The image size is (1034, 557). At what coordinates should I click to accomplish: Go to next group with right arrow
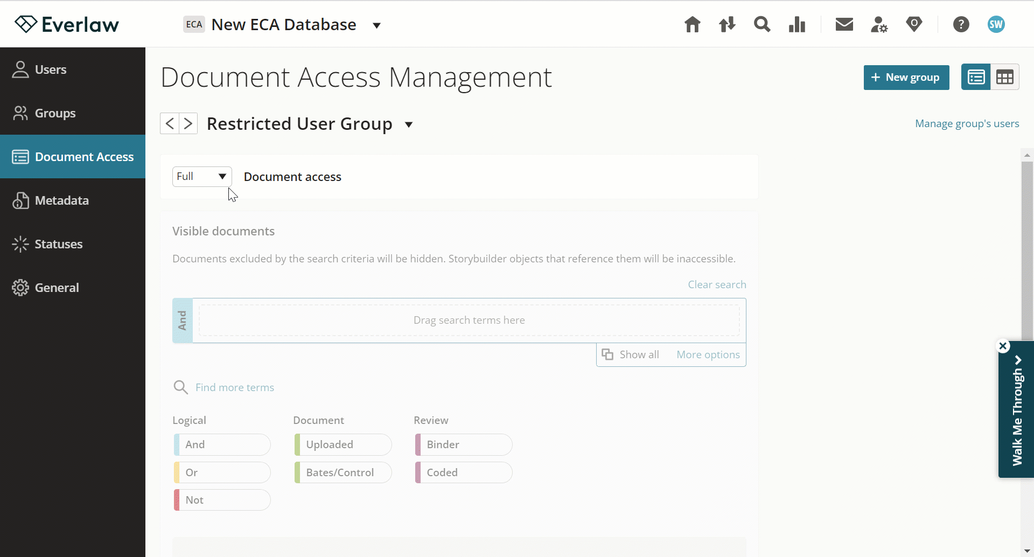click(188, 123)
